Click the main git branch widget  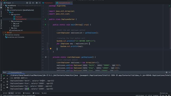click(x=162, y=95)
